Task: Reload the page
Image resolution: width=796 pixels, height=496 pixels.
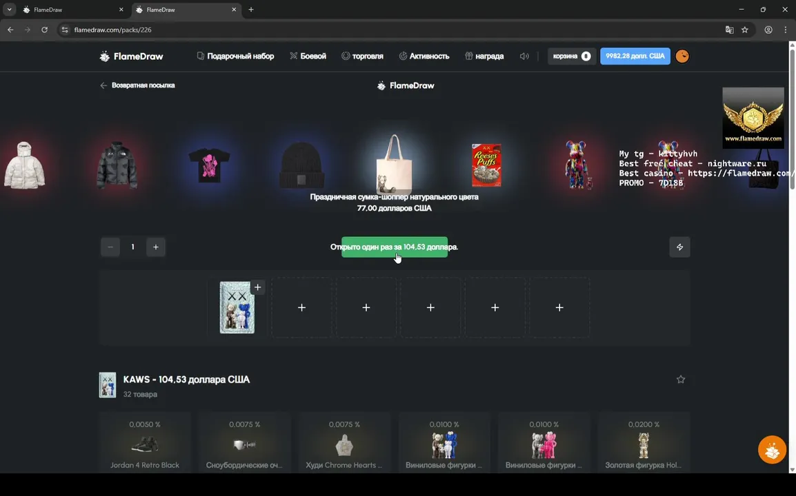Action: coord(45,30)
